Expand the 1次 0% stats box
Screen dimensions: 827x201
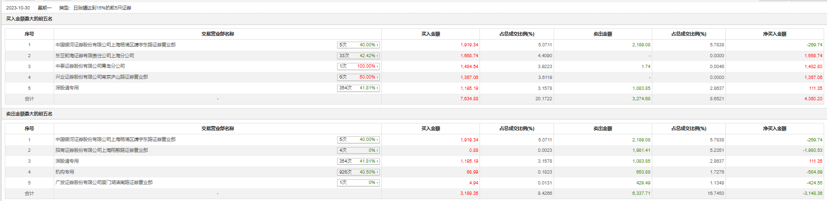coord(358,183)
